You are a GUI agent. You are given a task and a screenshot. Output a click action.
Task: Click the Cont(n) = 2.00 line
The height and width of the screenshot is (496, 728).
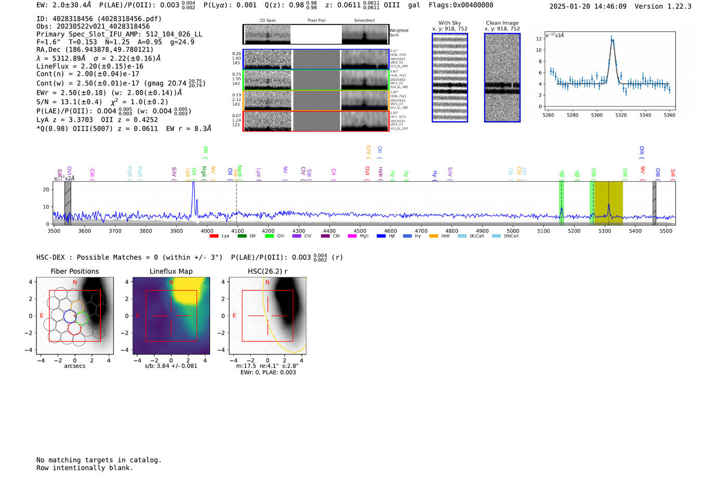[x=88, y=74]
